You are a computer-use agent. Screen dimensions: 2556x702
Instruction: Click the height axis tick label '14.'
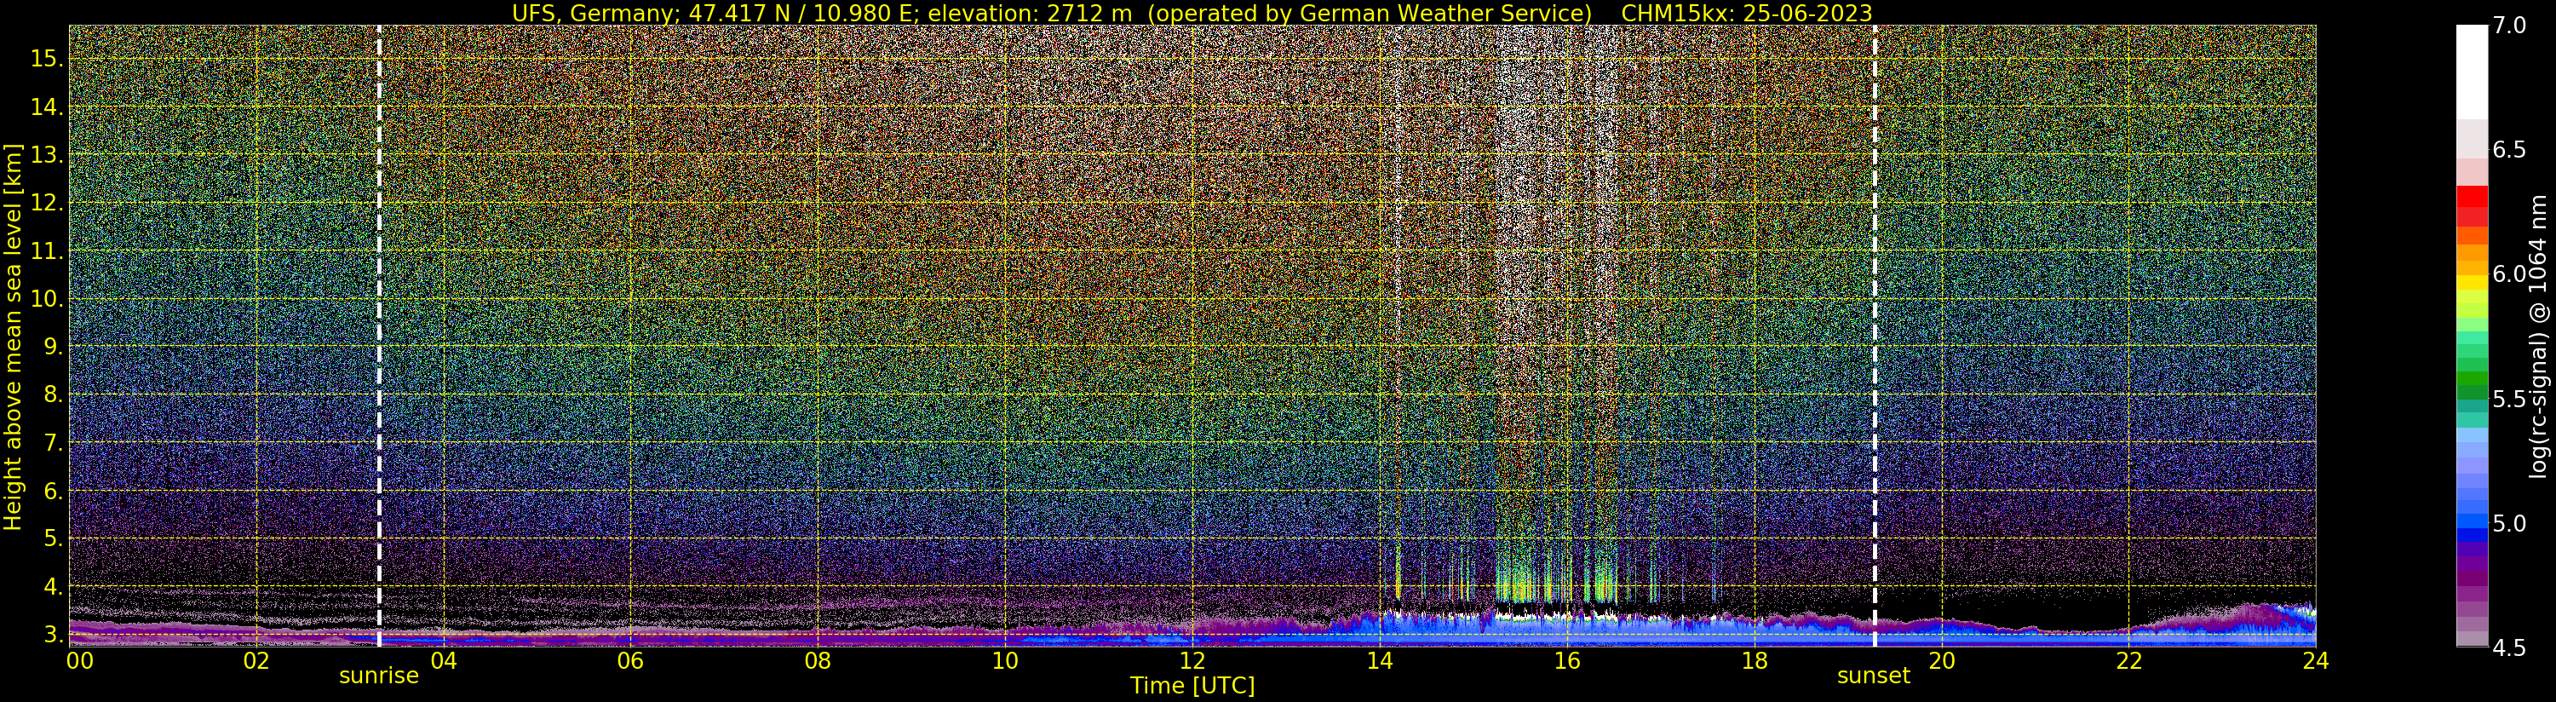click(x=47, y=107)
